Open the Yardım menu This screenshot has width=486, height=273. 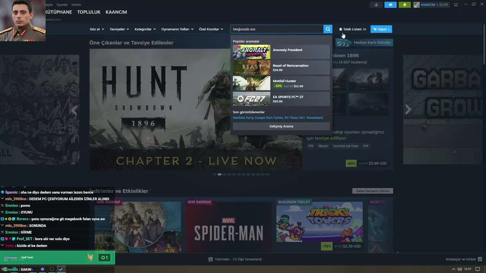tap(76, 5)
